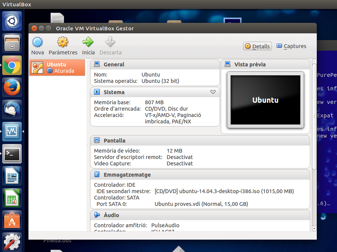
Task: Select the Ubuntu virtual machine entry
Action: point(57,67)
